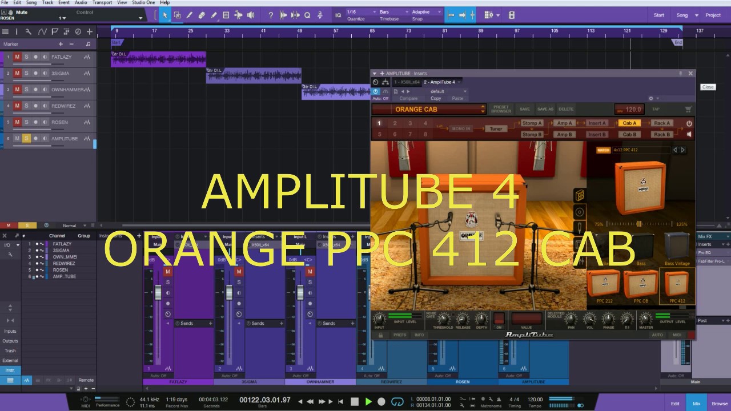The width and height of the screenshot is (731, 411).
Task: Open ORANGE CAB preset selector arrows
Action: (483, 109)
